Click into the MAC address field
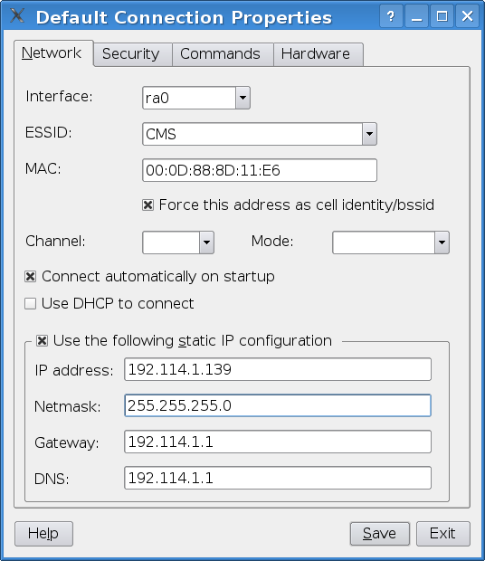485x561 pixels. tap(260, 170)
